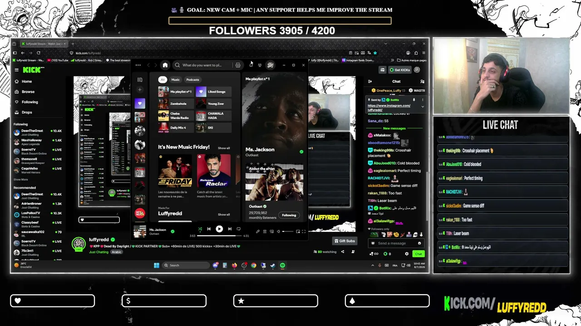This screenshot has width=581, height=326.
Task: Go to Kick Home
Action: [x=27, y=81]
